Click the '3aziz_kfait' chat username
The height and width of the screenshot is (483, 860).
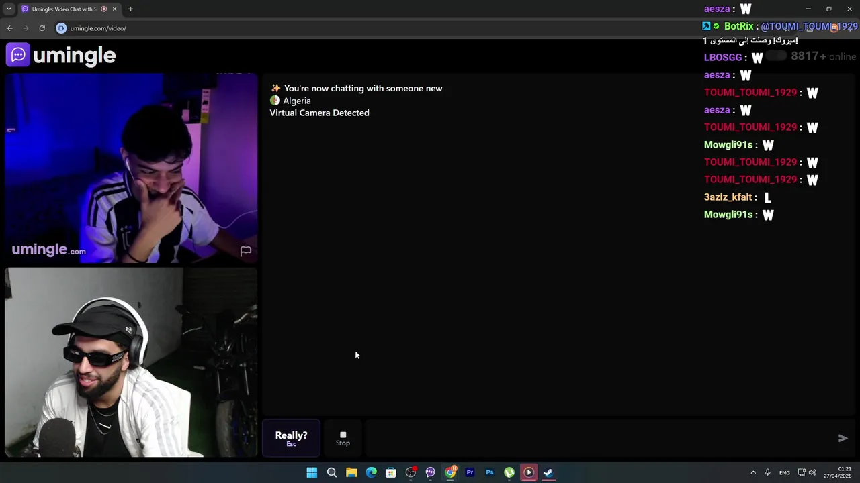point(728,197)
